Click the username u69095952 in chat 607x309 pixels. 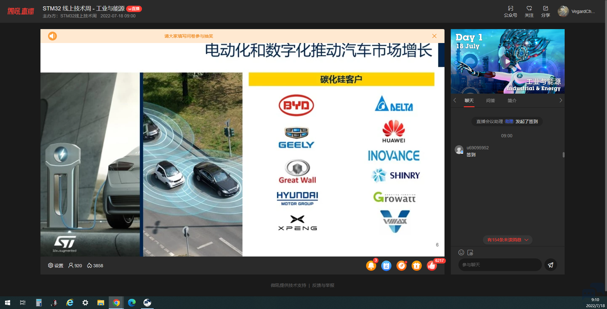[x=478, y=148]
